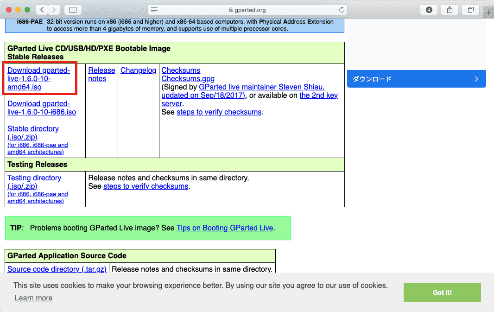Go forward with Safari's forward arrow

(x=54, y=10)
